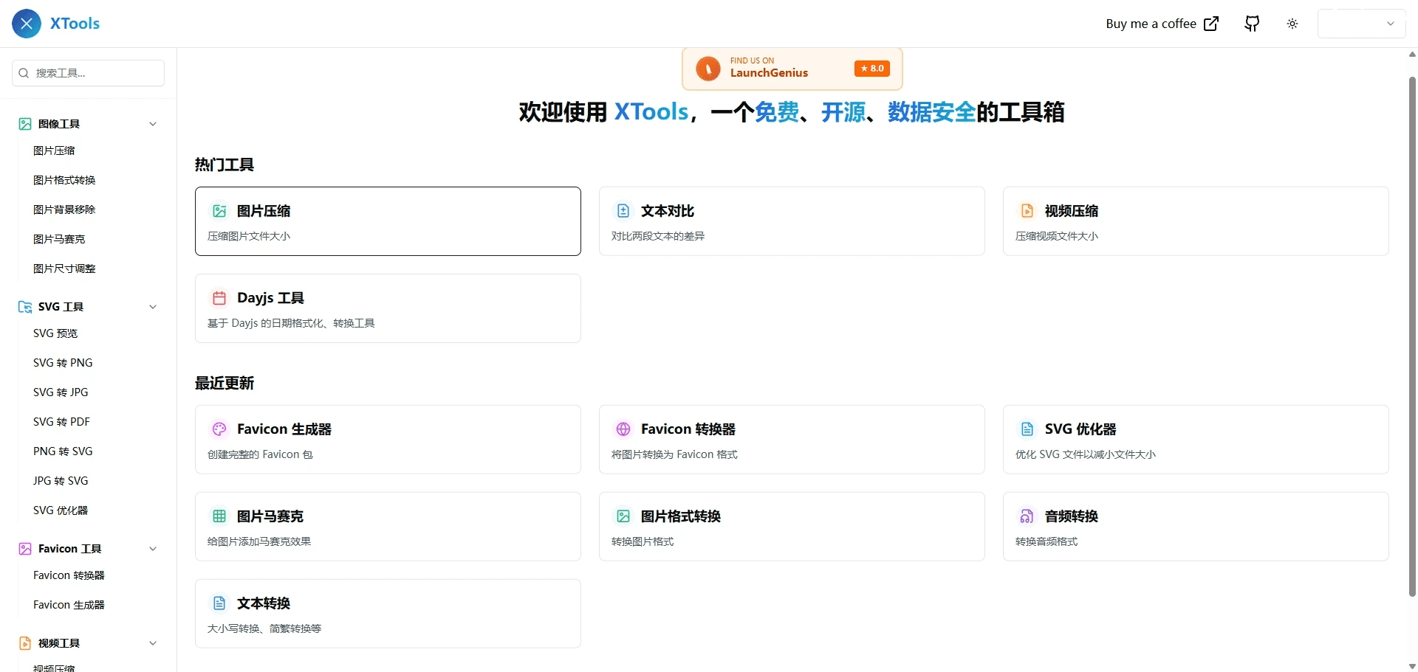Click description text 压缩视频文件大小

pos(1057,236)
